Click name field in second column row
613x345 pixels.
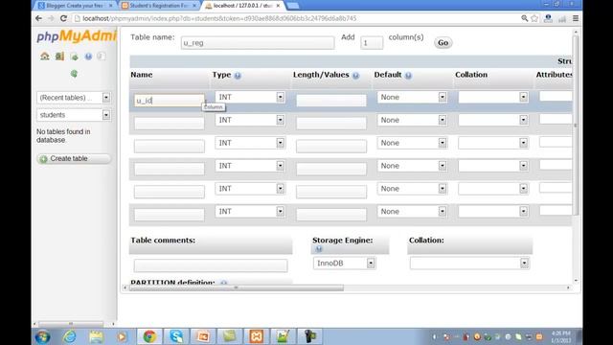point(170,124)
